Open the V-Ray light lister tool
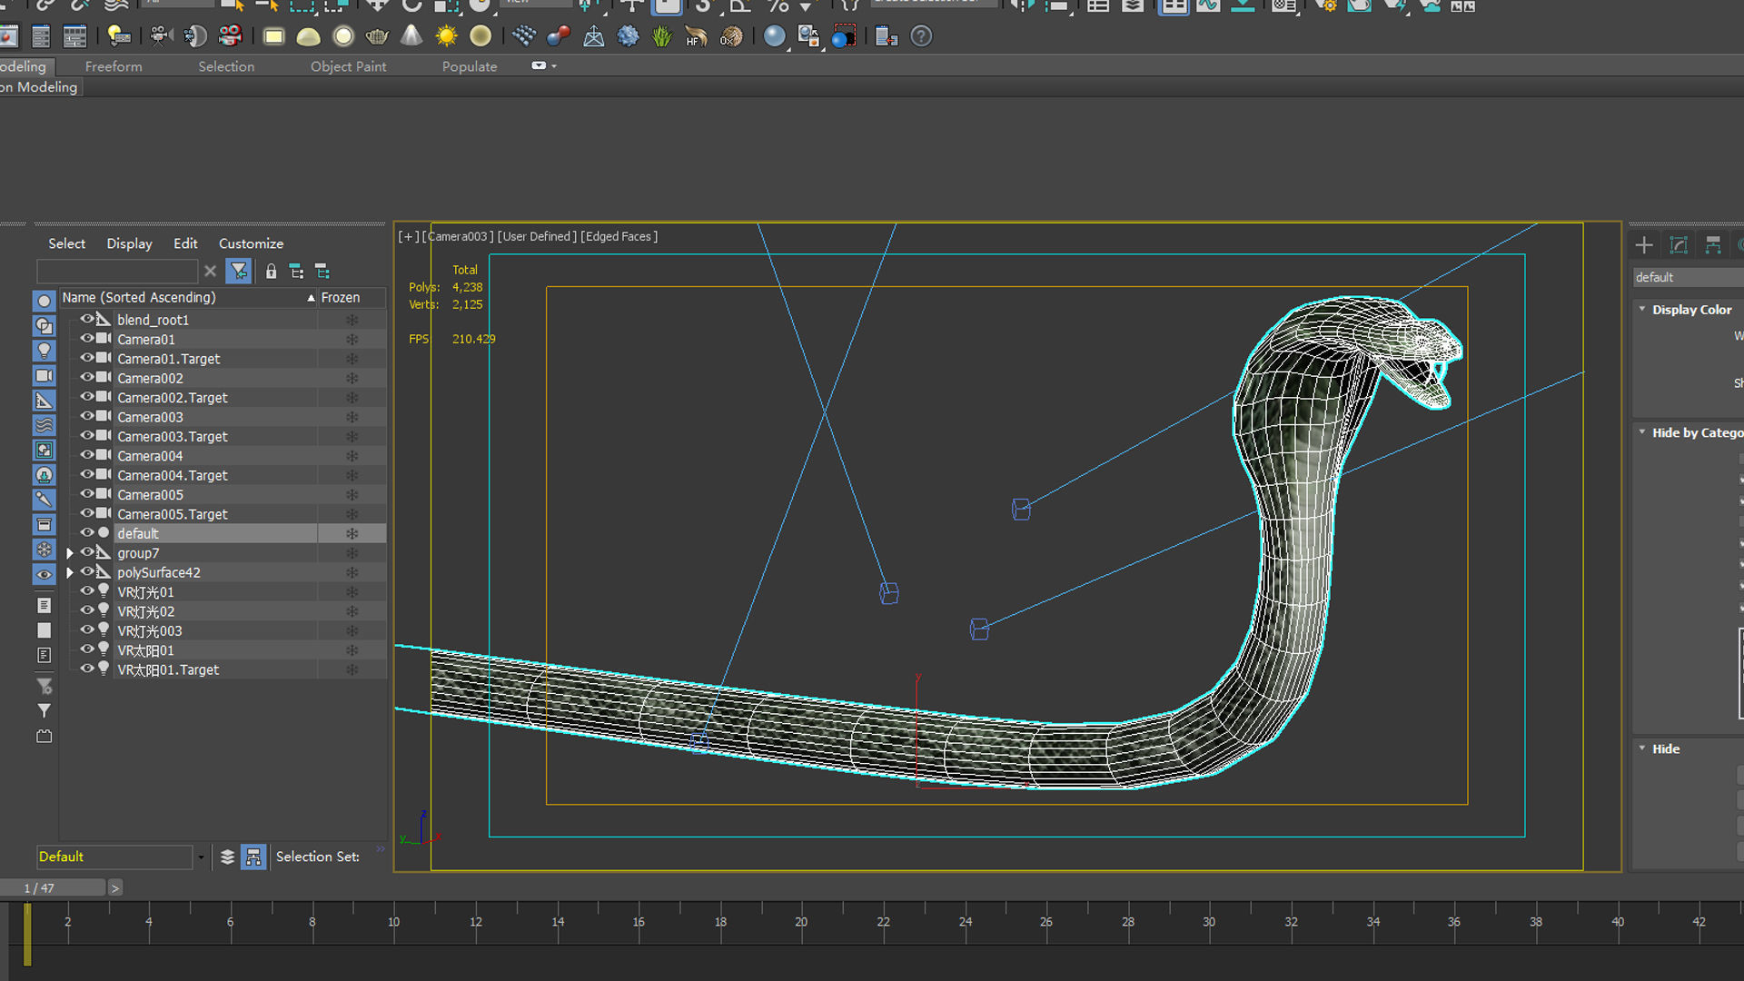1744x981 pixels. click(x=119, y=36)
